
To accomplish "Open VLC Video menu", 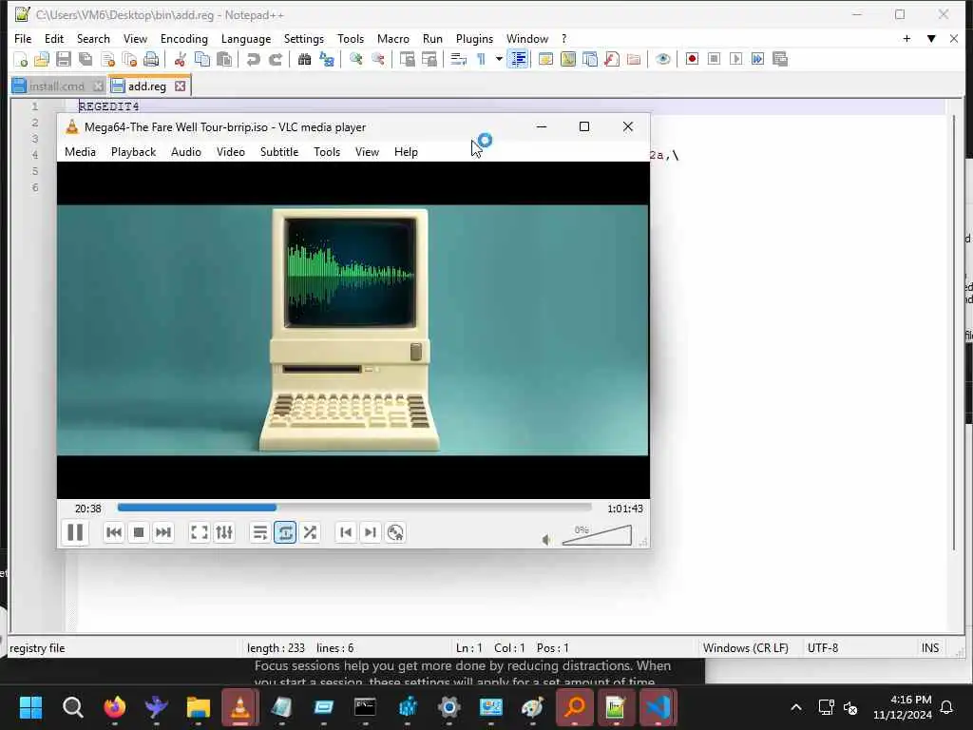I will pyautogui.click(x=231, y=152).
